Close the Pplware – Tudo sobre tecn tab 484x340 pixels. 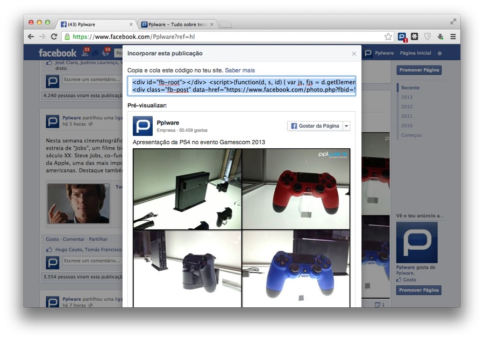pyautogui.click(x=212, y=24)
